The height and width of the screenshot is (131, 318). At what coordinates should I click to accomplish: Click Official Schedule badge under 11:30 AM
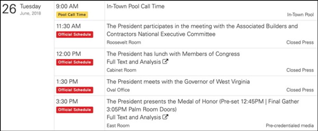pos(74,34)
